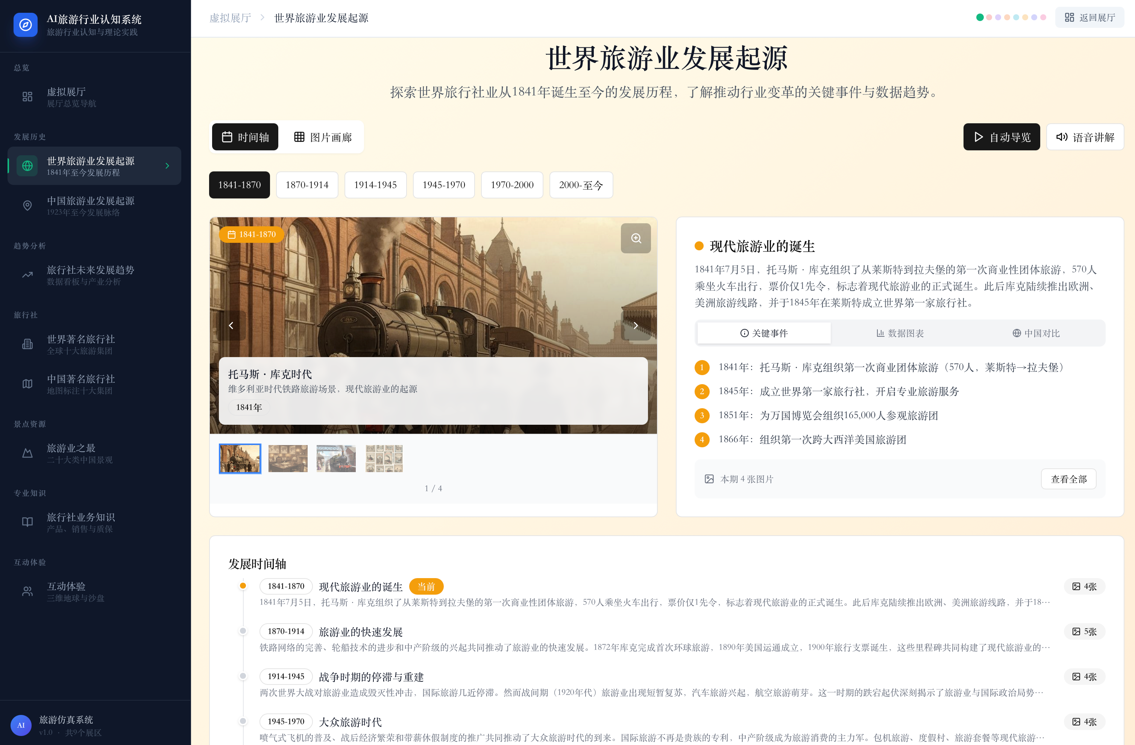Click the people icon for 互动体验
Image resolution: width=1135 pixels, height=745 pixels.
28,592
